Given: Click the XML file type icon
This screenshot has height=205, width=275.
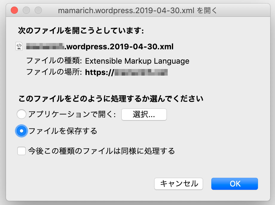Looking at the screenshot, I should pyautogui.click(x=19, y=46).
